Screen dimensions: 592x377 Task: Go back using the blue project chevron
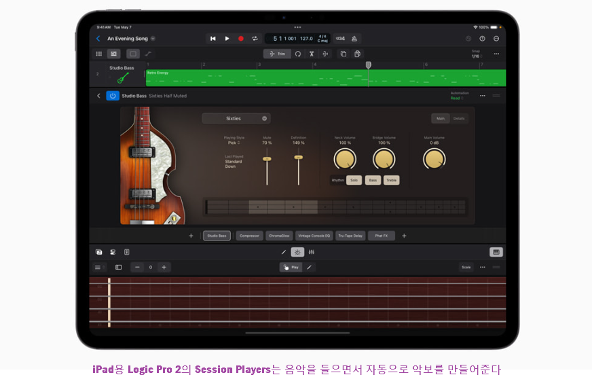[x=98, y=39]
